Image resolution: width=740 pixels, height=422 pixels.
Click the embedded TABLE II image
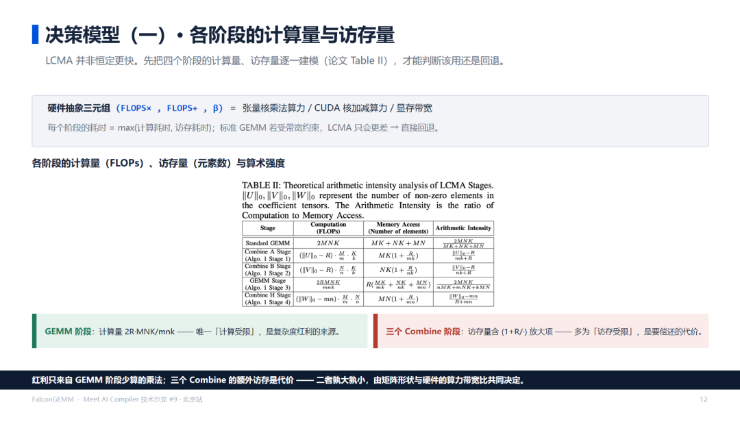(x=368, y=244)
